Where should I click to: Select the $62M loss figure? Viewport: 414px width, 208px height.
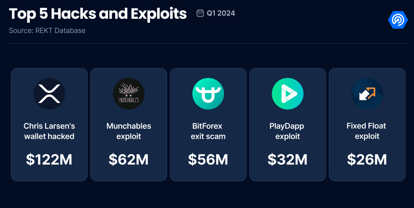tap(129, 159)
